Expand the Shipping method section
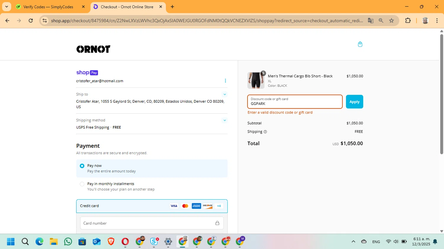444x249 pixels. (225, 120)
